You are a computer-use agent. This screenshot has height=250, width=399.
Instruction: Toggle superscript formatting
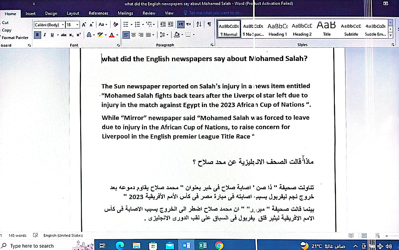(79, 35)
